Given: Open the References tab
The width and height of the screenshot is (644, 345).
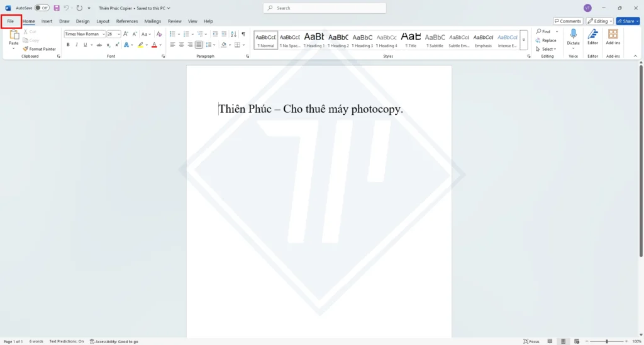Looking at the screenshot, I should click(x=126, y=21).
